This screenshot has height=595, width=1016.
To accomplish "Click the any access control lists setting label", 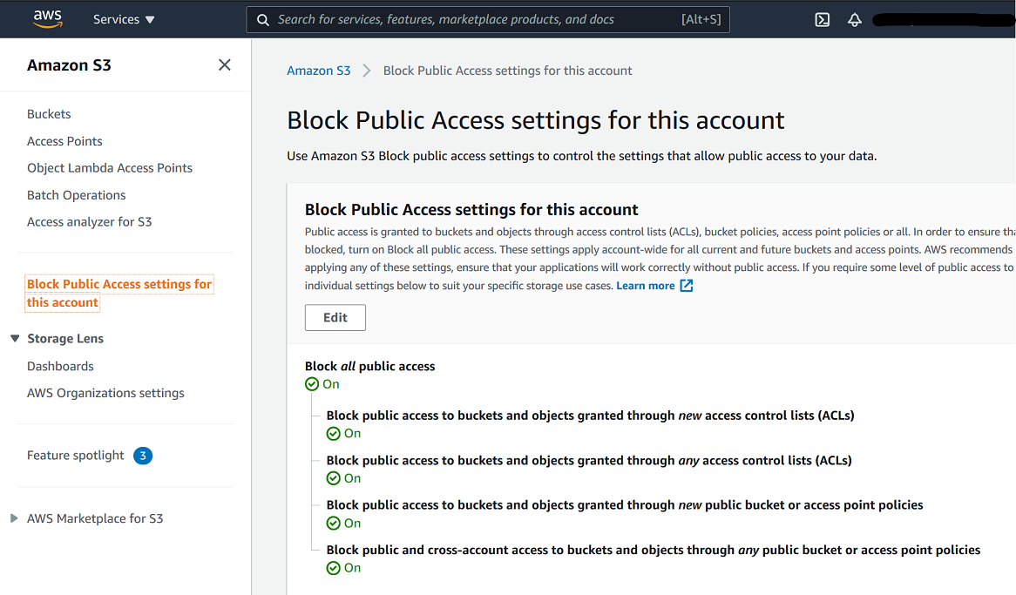I will pyautogui.click(x=589, y=460).
